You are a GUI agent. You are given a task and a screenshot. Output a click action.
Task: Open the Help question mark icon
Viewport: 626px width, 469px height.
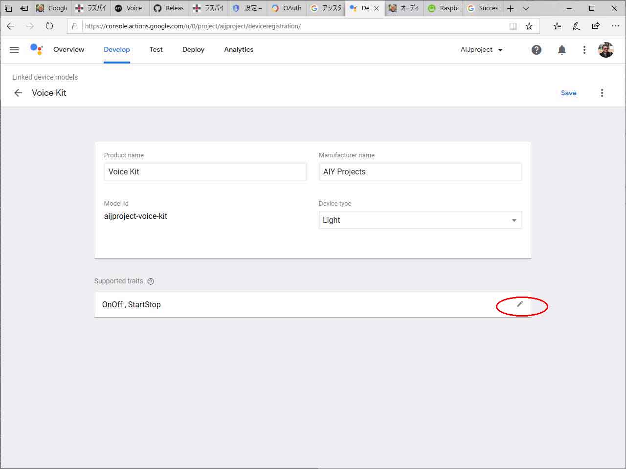tap(537, 50)
